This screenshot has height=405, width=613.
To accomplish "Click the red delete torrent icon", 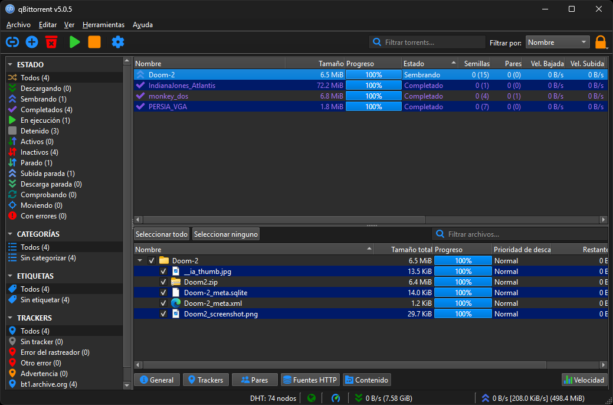I will point(51,42).
